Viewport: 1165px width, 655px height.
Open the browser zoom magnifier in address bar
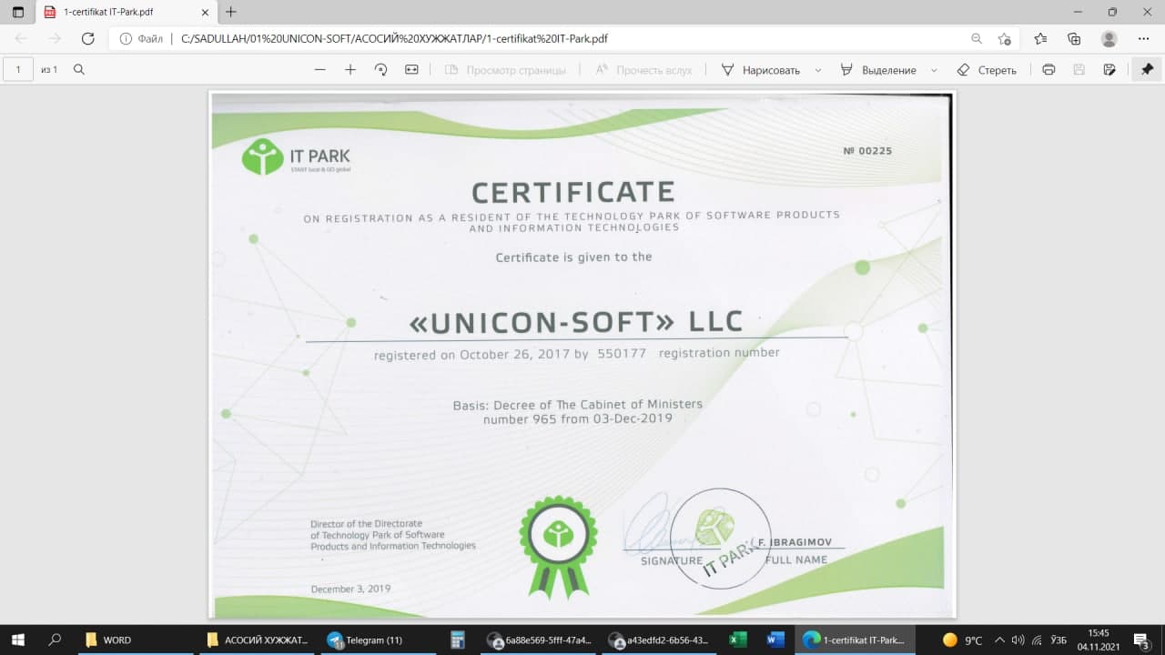(977, 39)
